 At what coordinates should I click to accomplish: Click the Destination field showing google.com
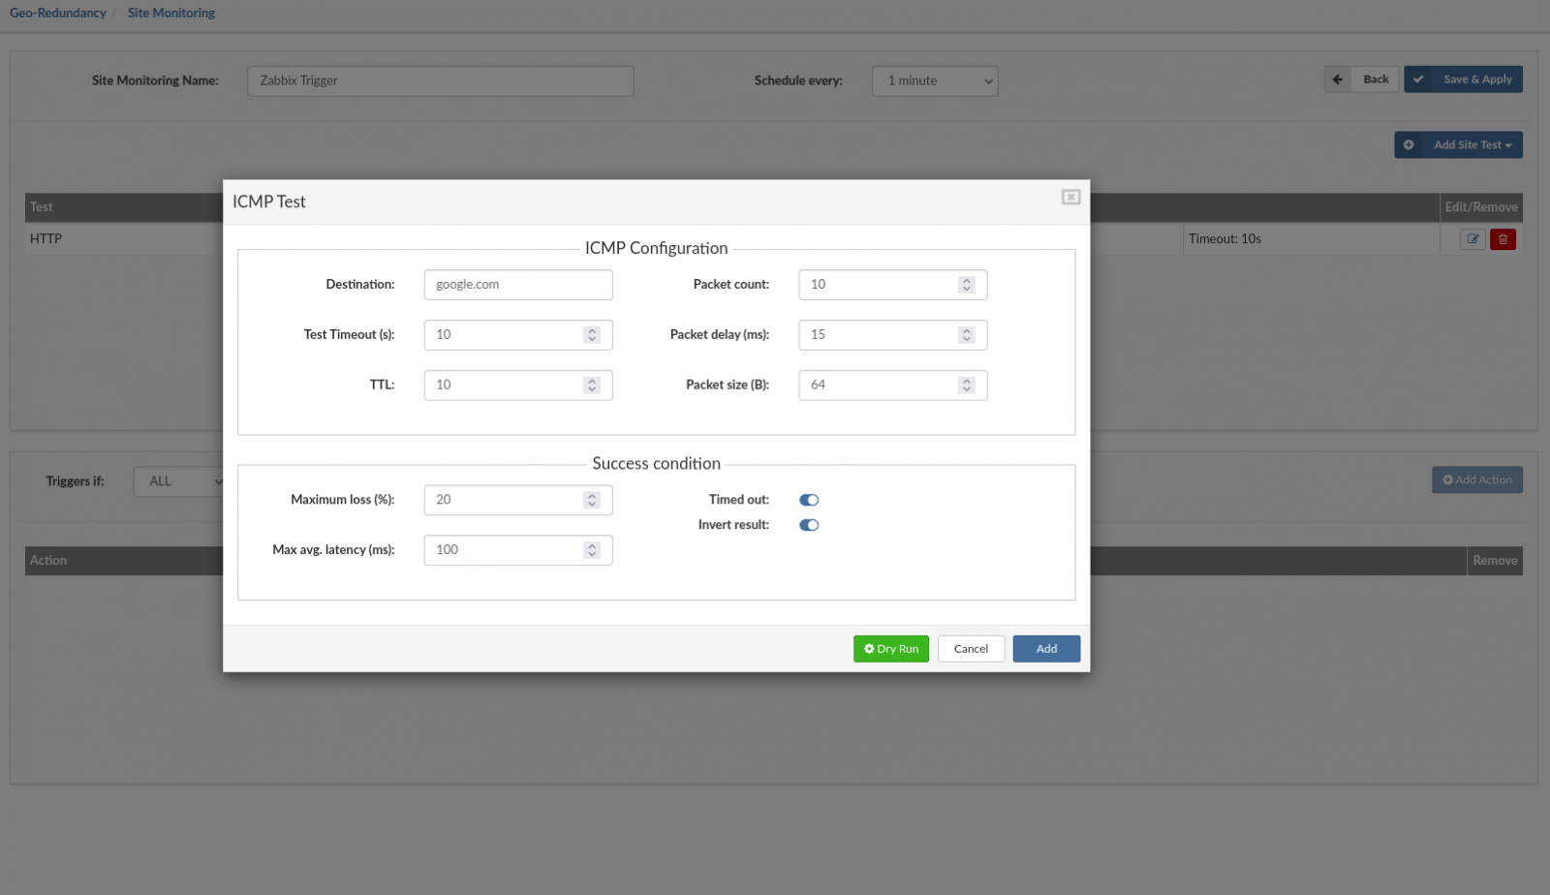(517, 284)
